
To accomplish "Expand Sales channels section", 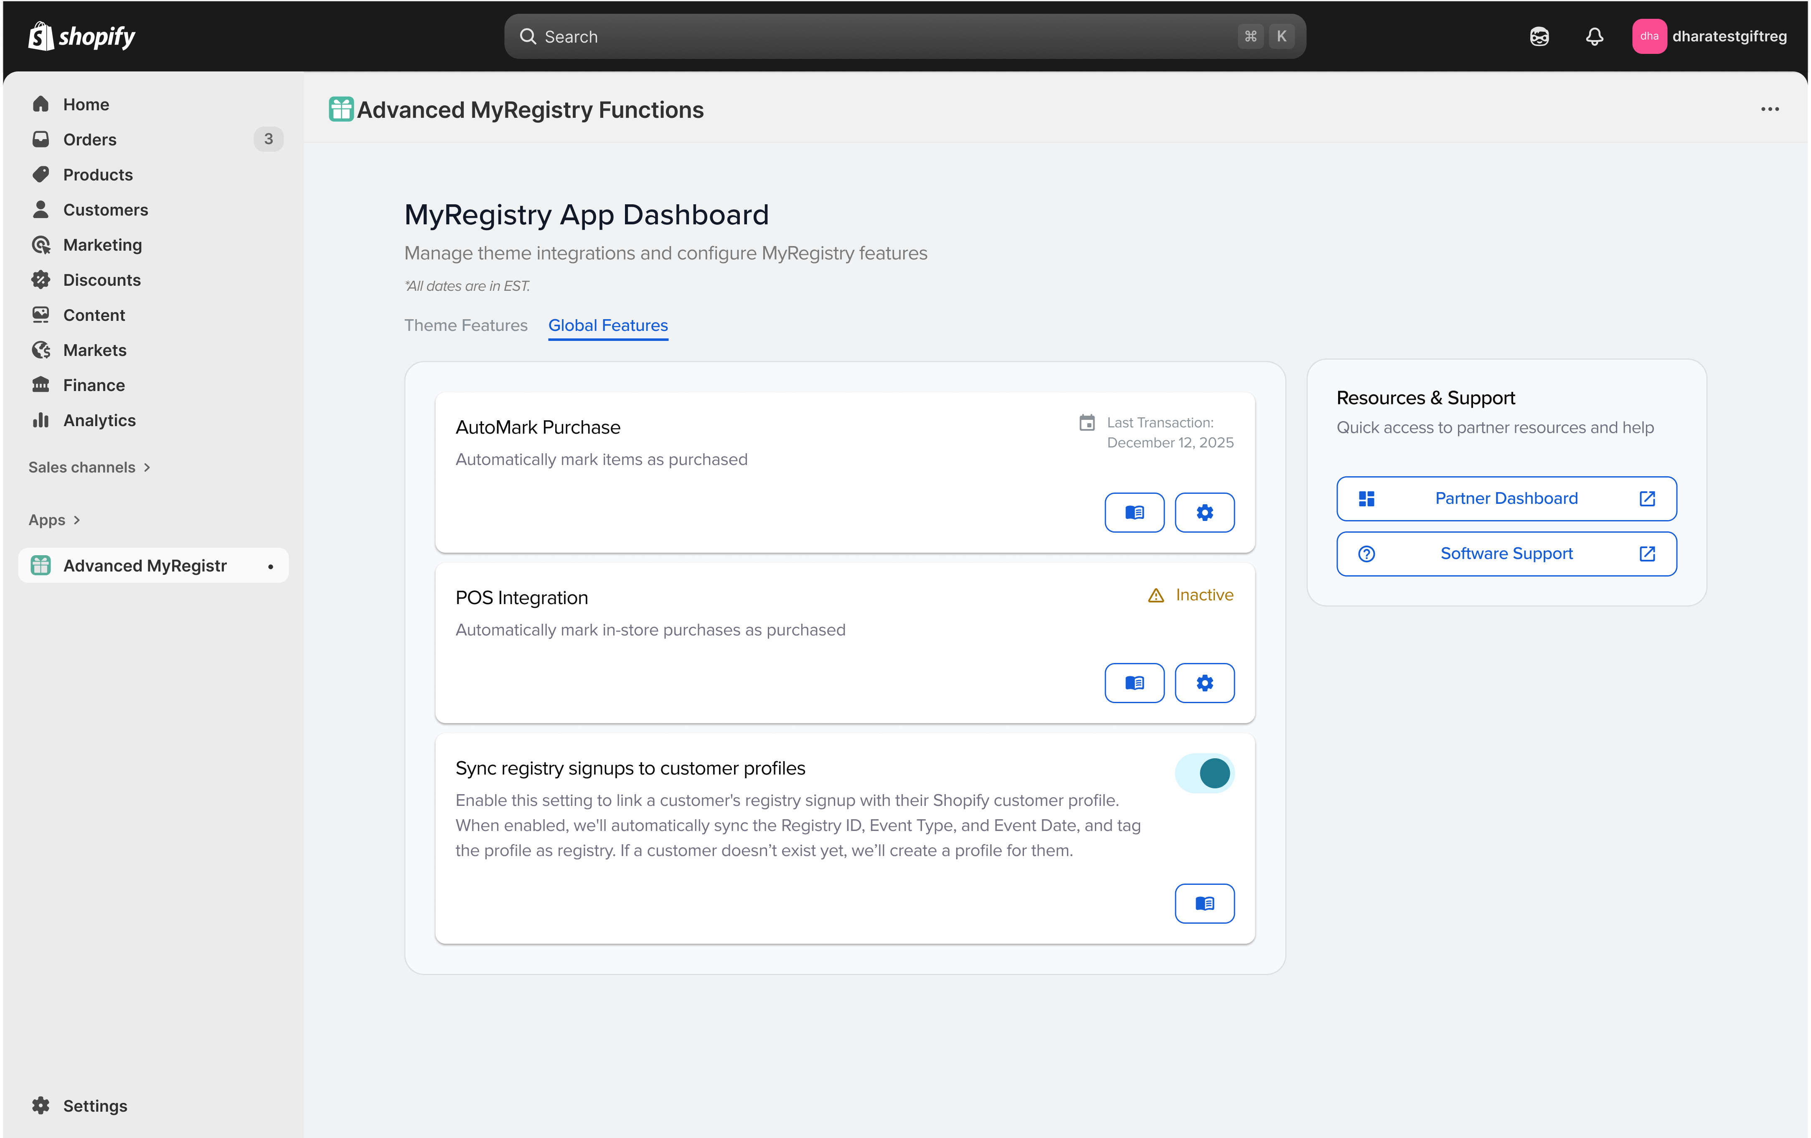I will click(x=89, y=467).
